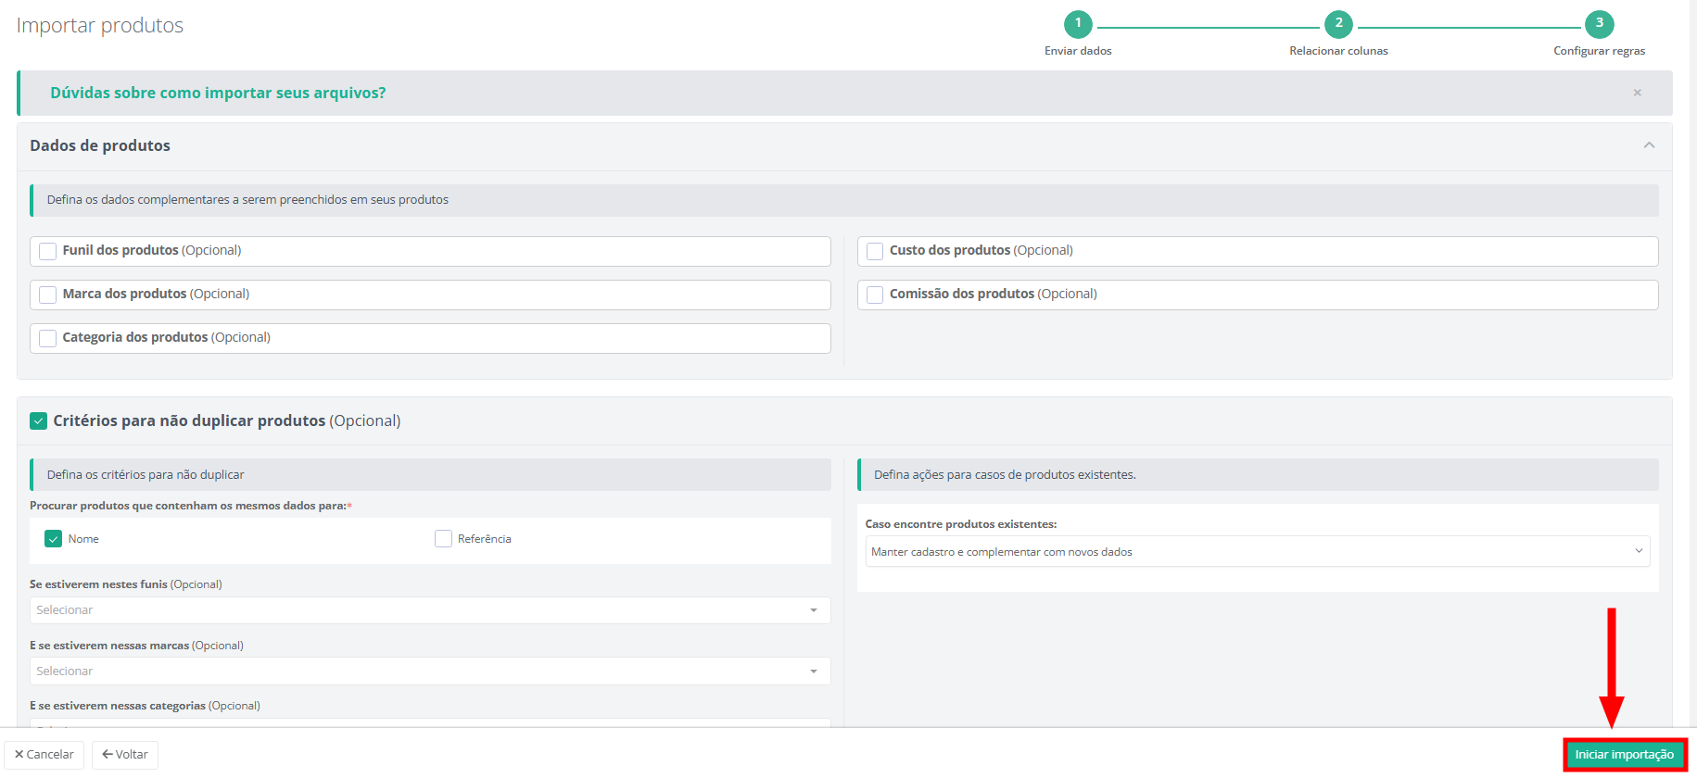Go back with the Voltar button
1697x778 pixels.
coord(125,755)
